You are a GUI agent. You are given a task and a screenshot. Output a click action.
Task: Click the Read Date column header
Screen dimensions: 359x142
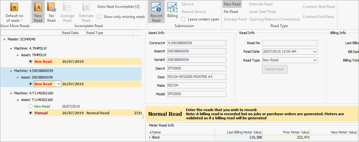point(74,33)
